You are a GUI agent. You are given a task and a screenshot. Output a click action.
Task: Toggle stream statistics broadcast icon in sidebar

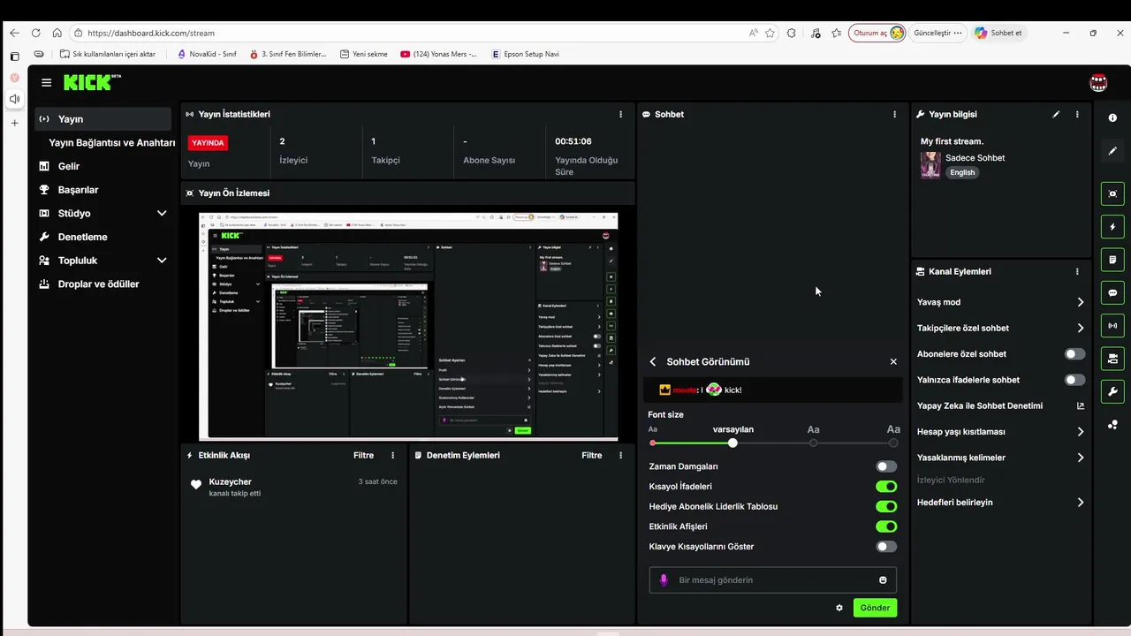[x=1112, y=325]
